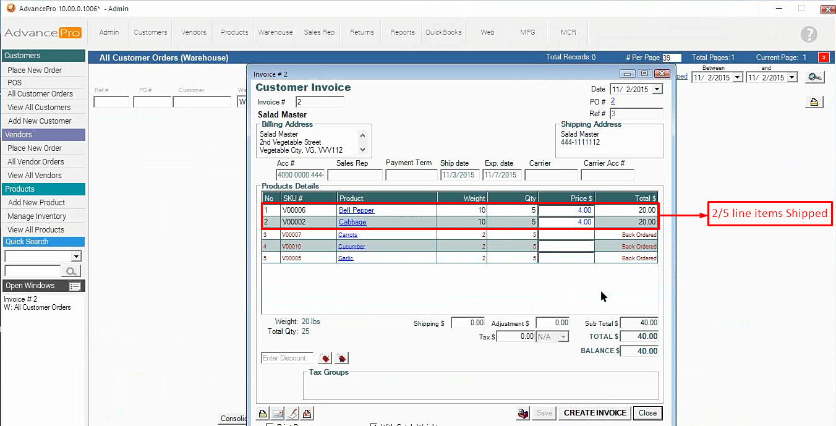Screen dimensions: 836x426
Task: Click envelope card icon in invoice footer
Action: (x=278, y=414)
